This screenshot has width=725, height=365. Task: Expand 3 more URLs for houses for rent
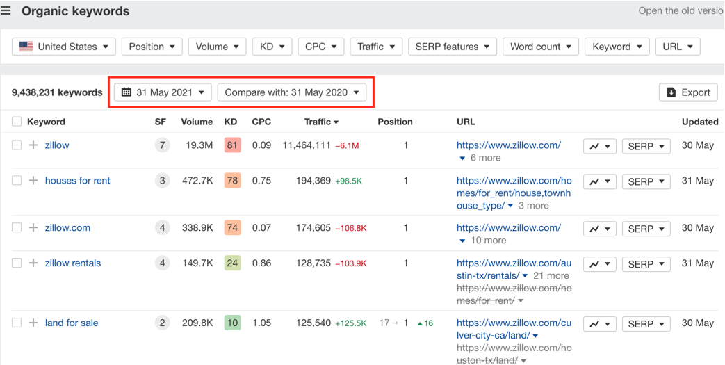[x=528, y=205]
